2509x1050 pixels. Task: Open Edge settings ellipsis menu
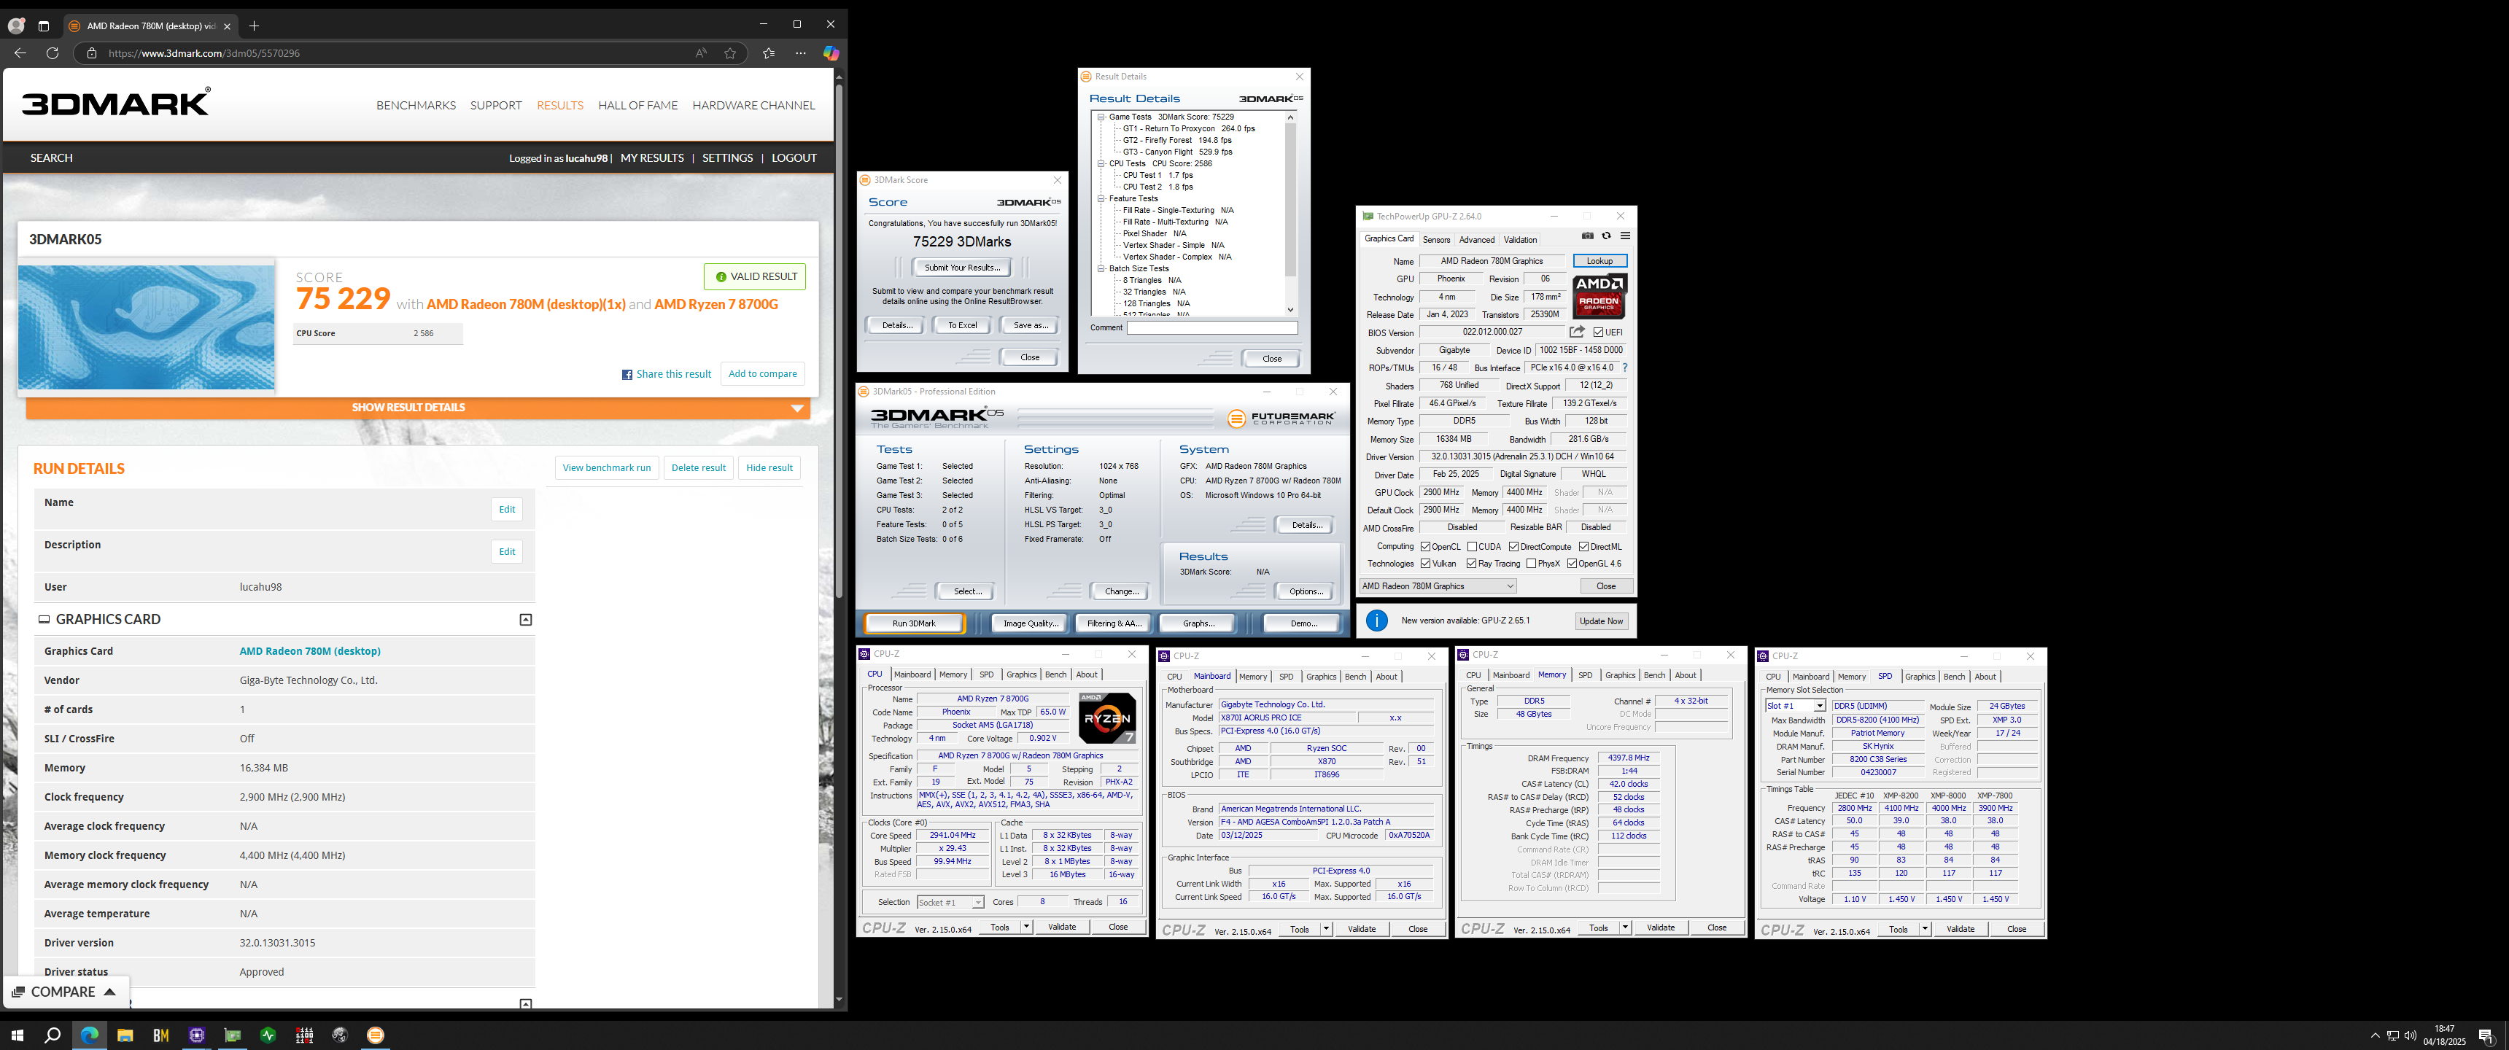[x=801, y=53]
